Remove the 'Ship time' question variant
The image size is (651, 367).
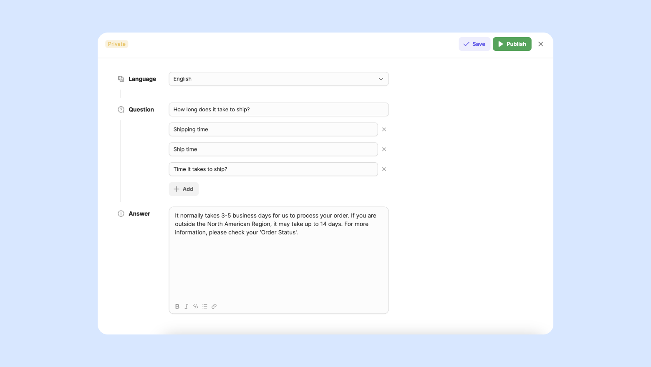[384, 149]
